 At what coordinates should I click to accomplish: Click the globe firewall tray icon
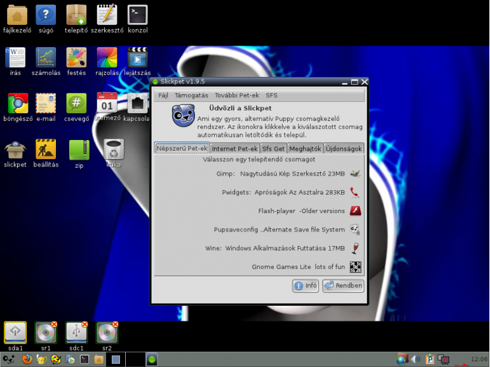click(x=402, y=360)
